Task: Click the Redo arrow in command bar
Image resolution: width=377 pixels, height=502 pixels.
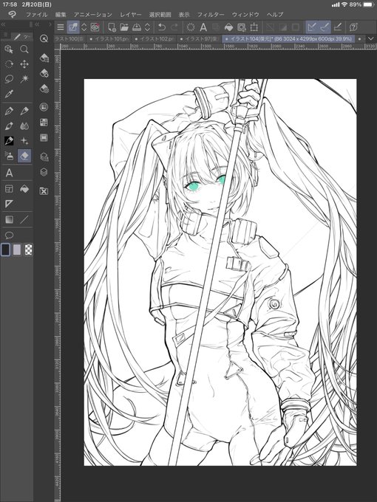Action: [174, 27]
